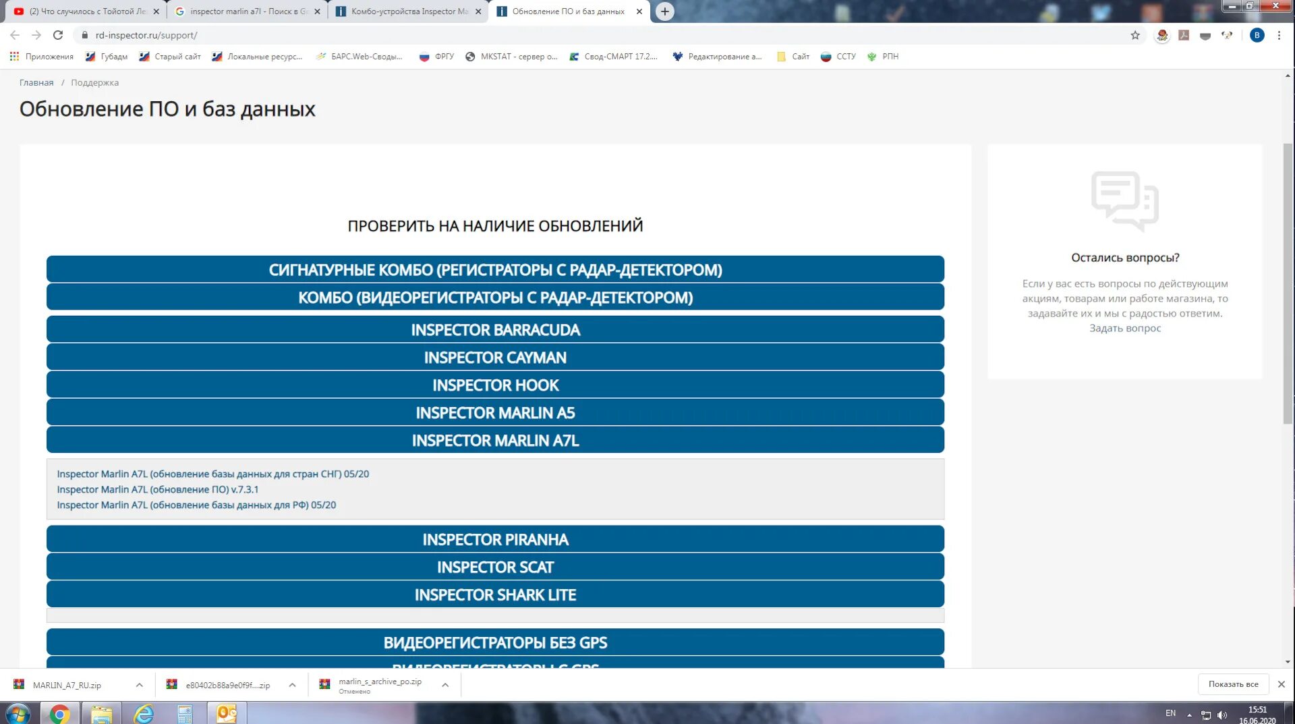Click the page vertical scrollbar
1295x724 pixels.
coord(1288,283)
